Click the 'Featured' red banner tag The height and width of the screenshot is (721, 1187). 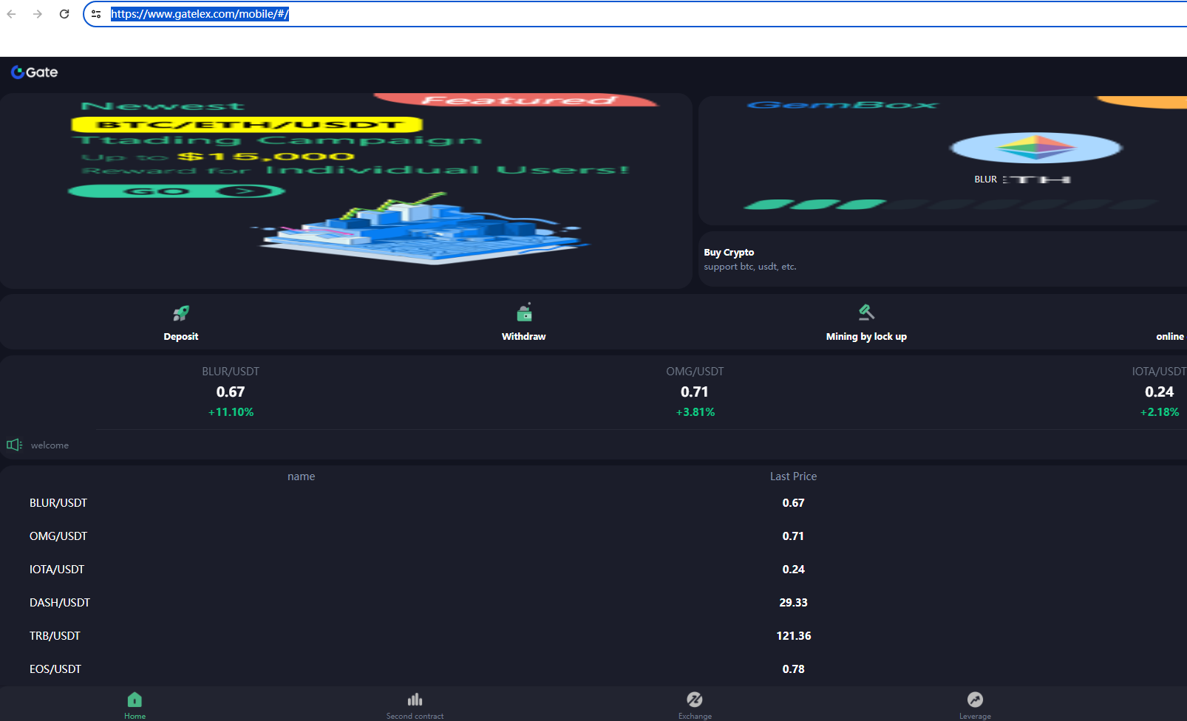(x=517, y=100)
